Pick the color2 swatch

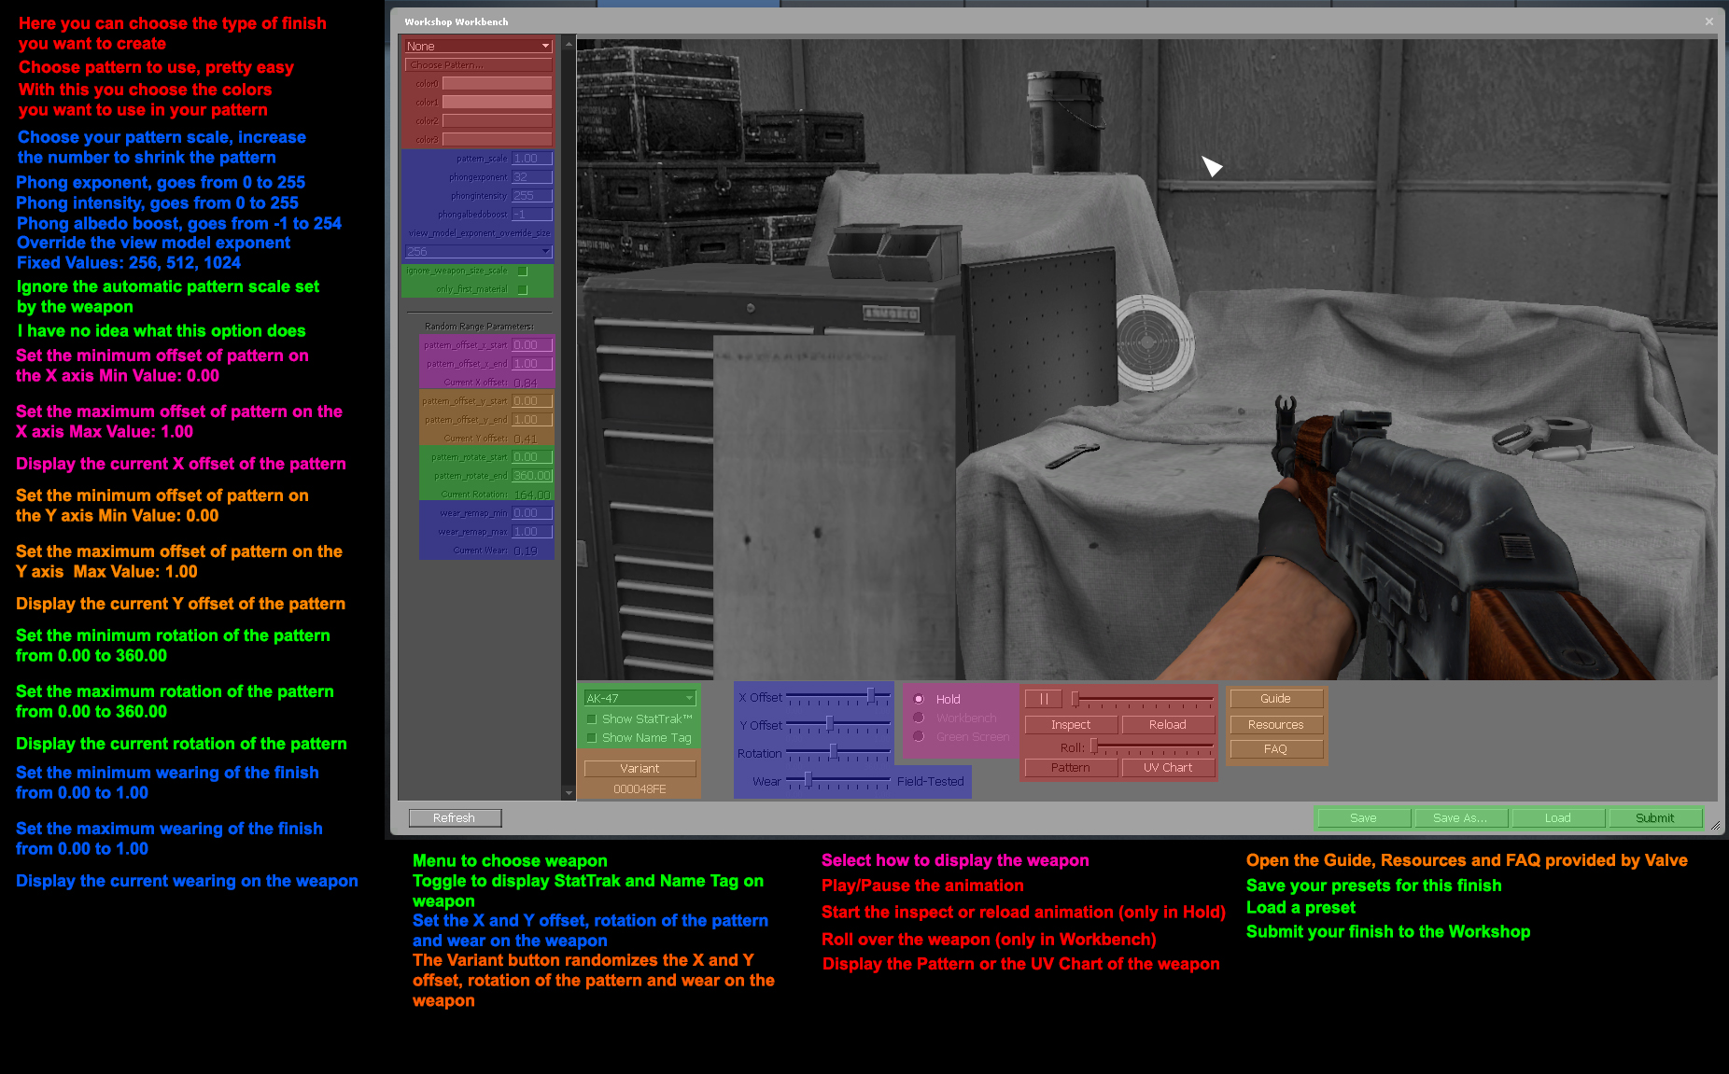497,121
